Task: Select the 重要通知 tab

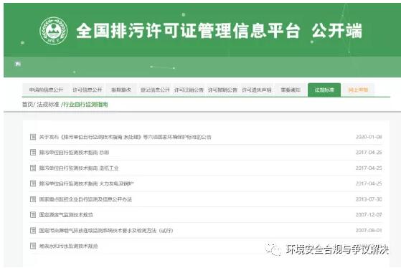Action: [x=291, y=90]
